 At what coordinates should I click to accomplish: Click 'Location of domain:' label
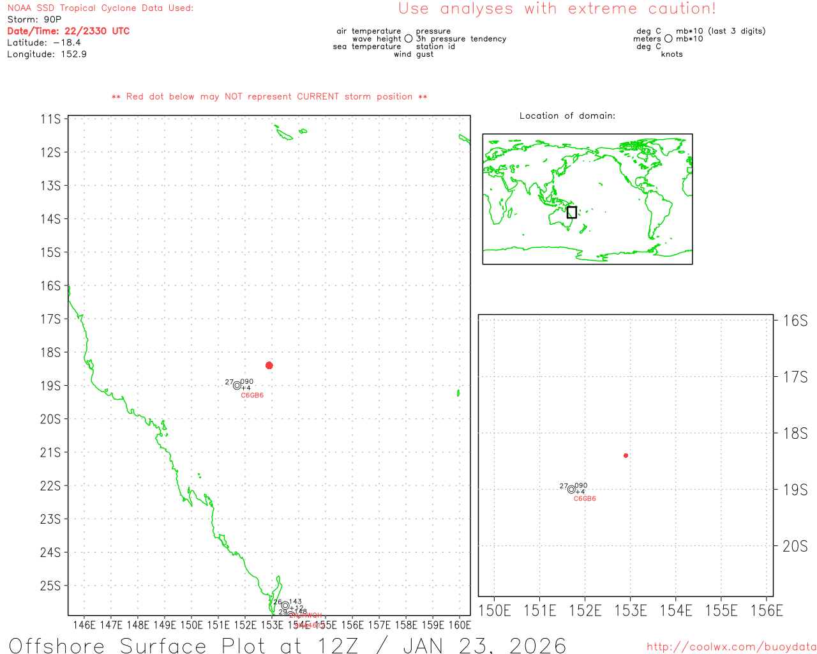click(x=567, y=116)
